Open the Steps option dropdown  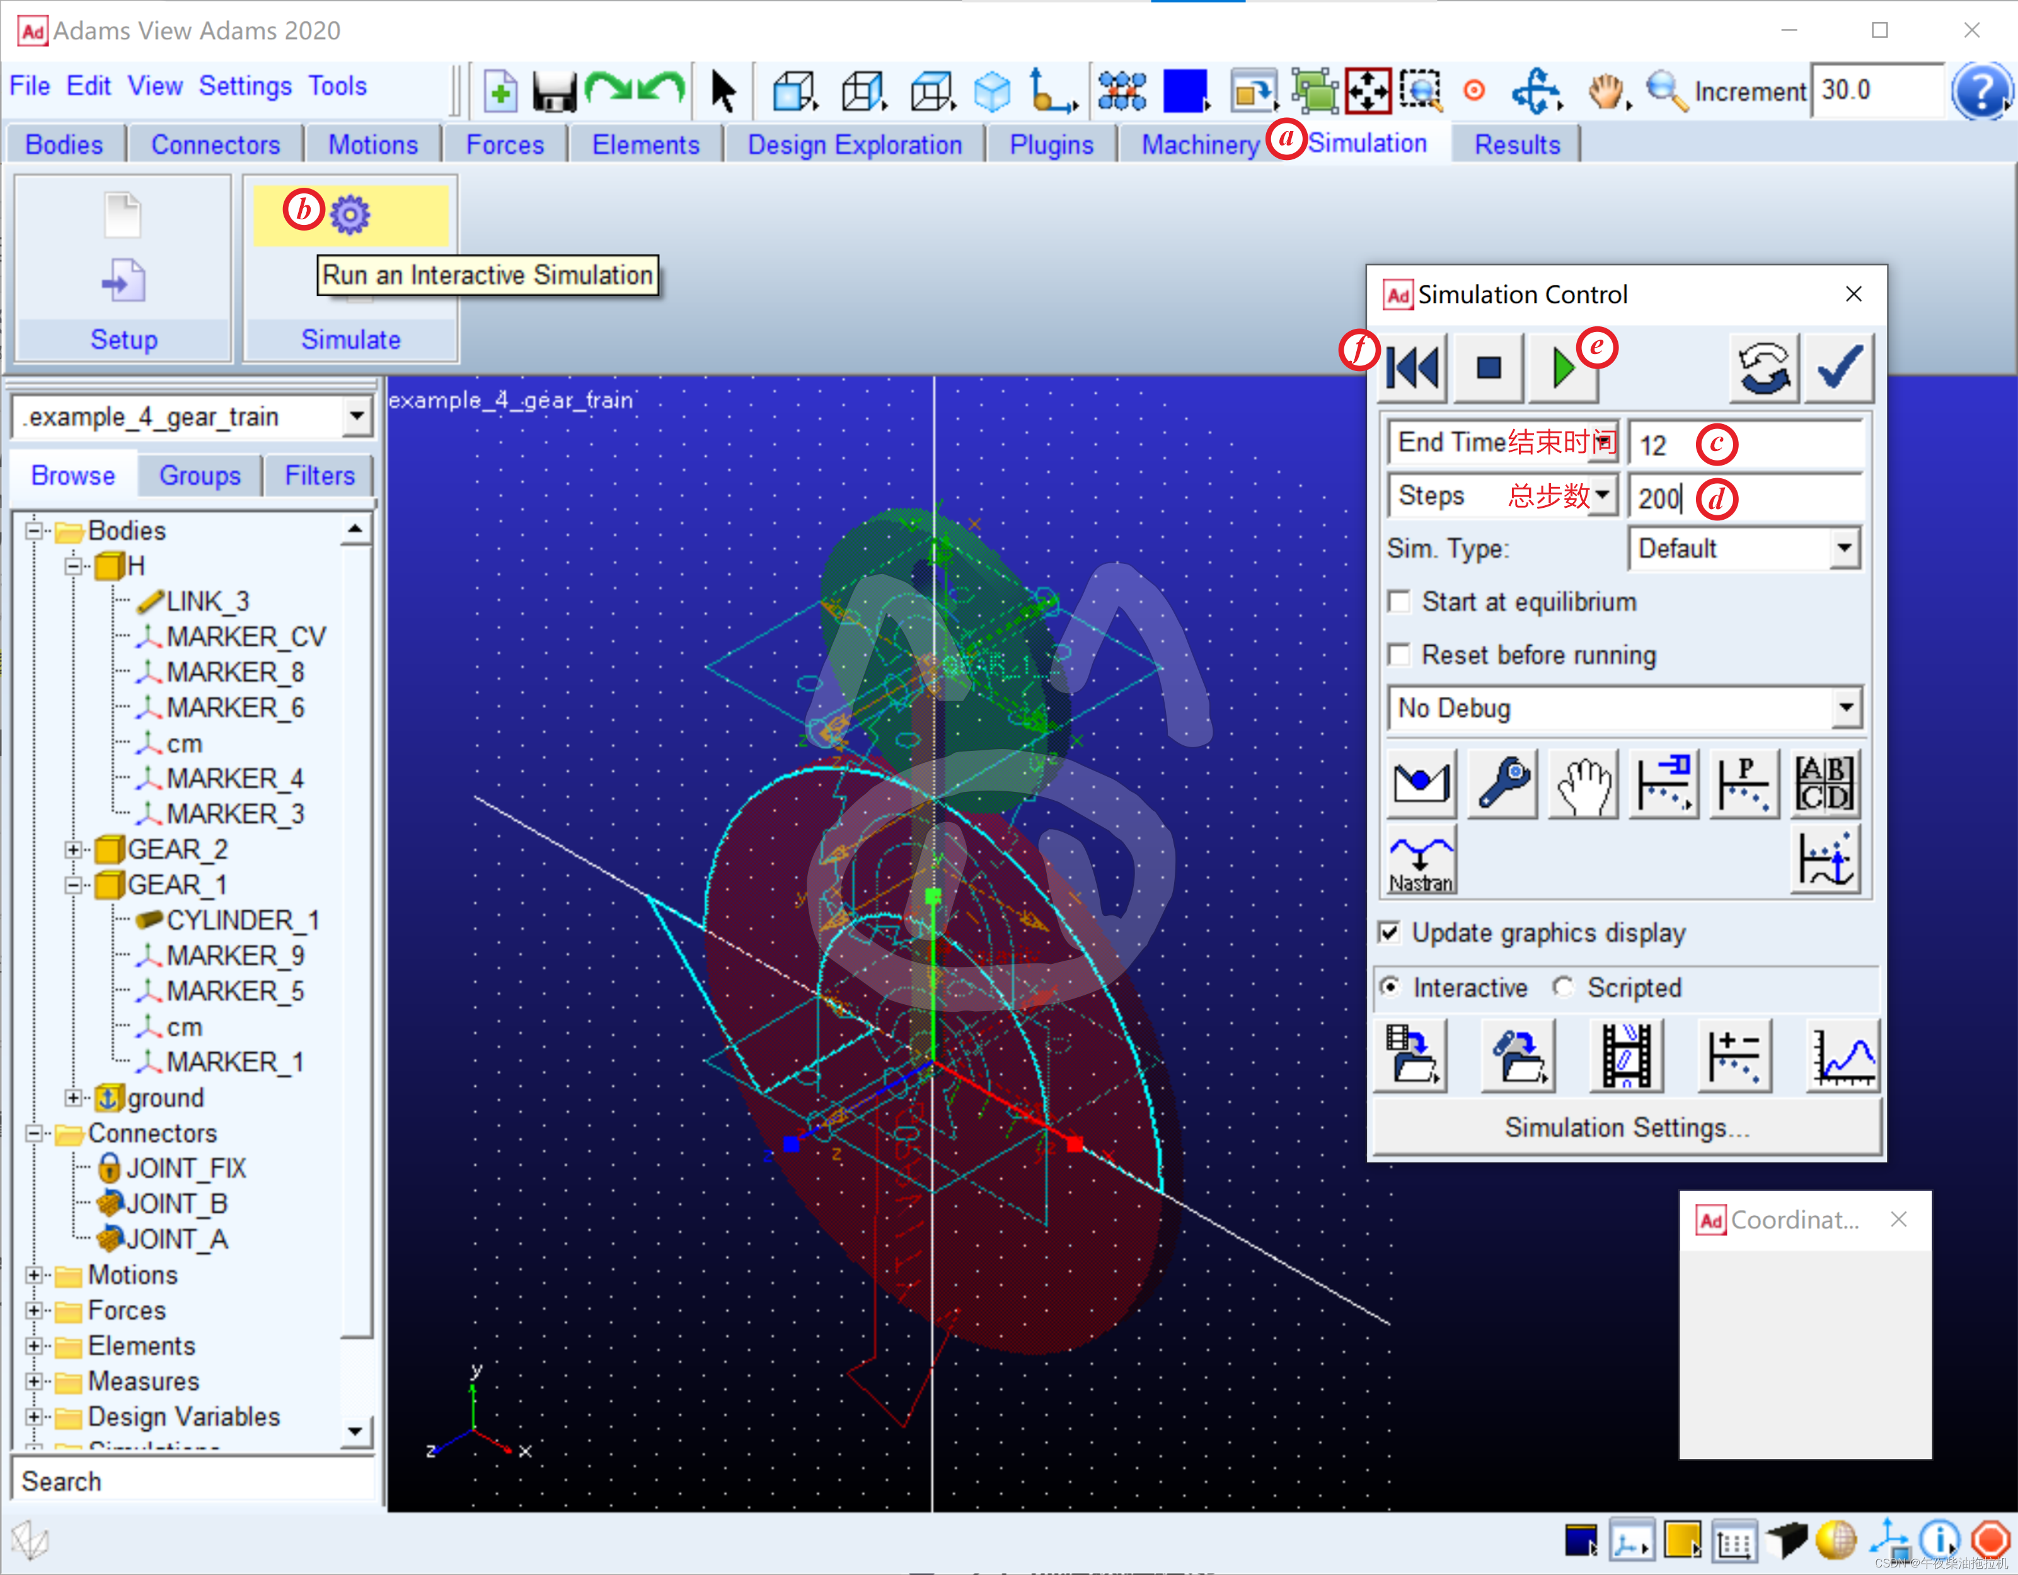click(1603, 495)
